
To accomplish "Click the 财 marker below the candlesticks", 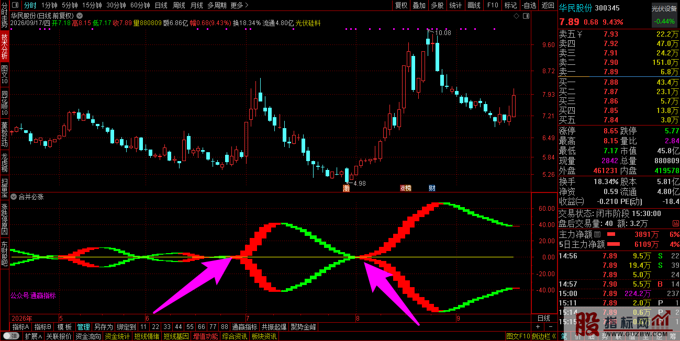I will point(432,188).
